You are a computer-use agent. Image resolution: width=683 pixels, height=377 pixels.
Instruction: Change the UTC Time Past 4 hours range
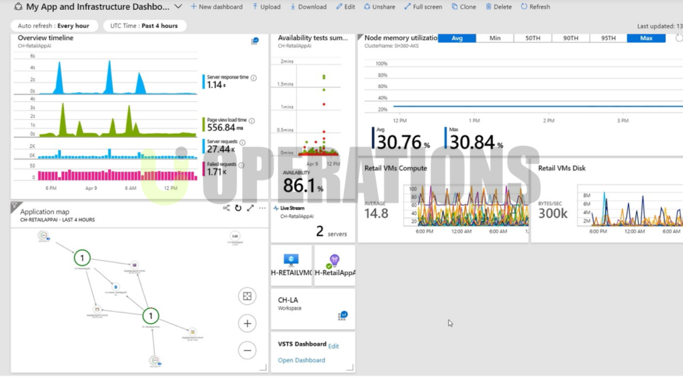pos(144,26)
